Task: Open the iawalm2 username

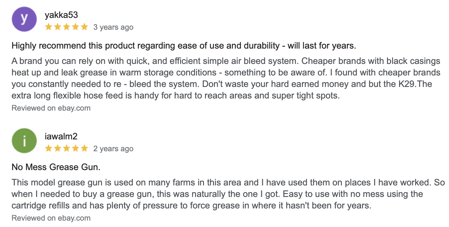Action: 61,137
